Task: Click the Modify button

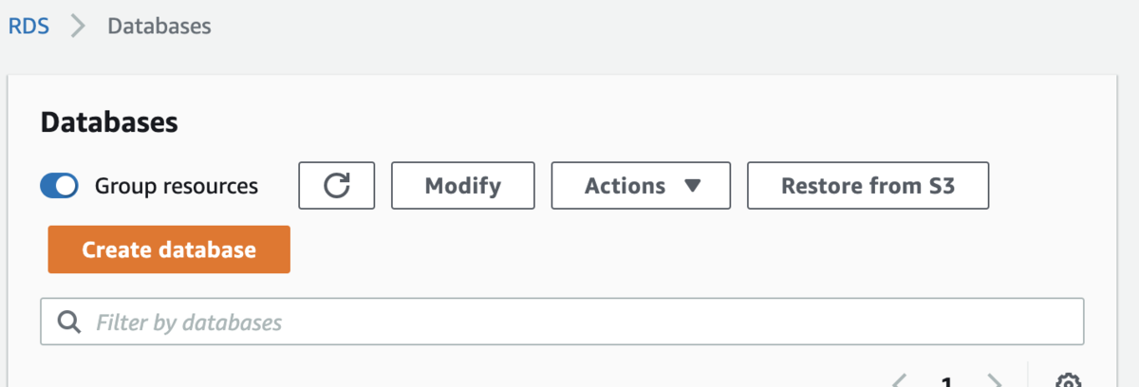Action: [463, 185]
